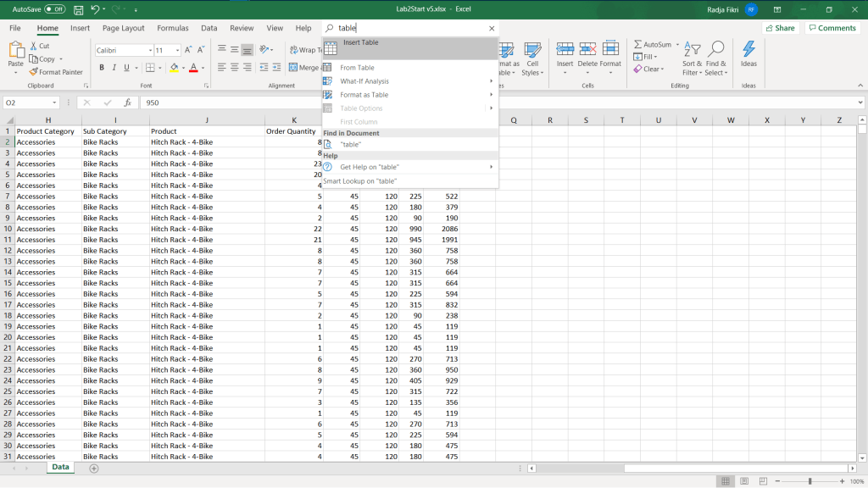The image size is (868, 488).
Task: Click the Ideas lightning bolt icon
Action: pyautogui.click(x=748, y=50)
